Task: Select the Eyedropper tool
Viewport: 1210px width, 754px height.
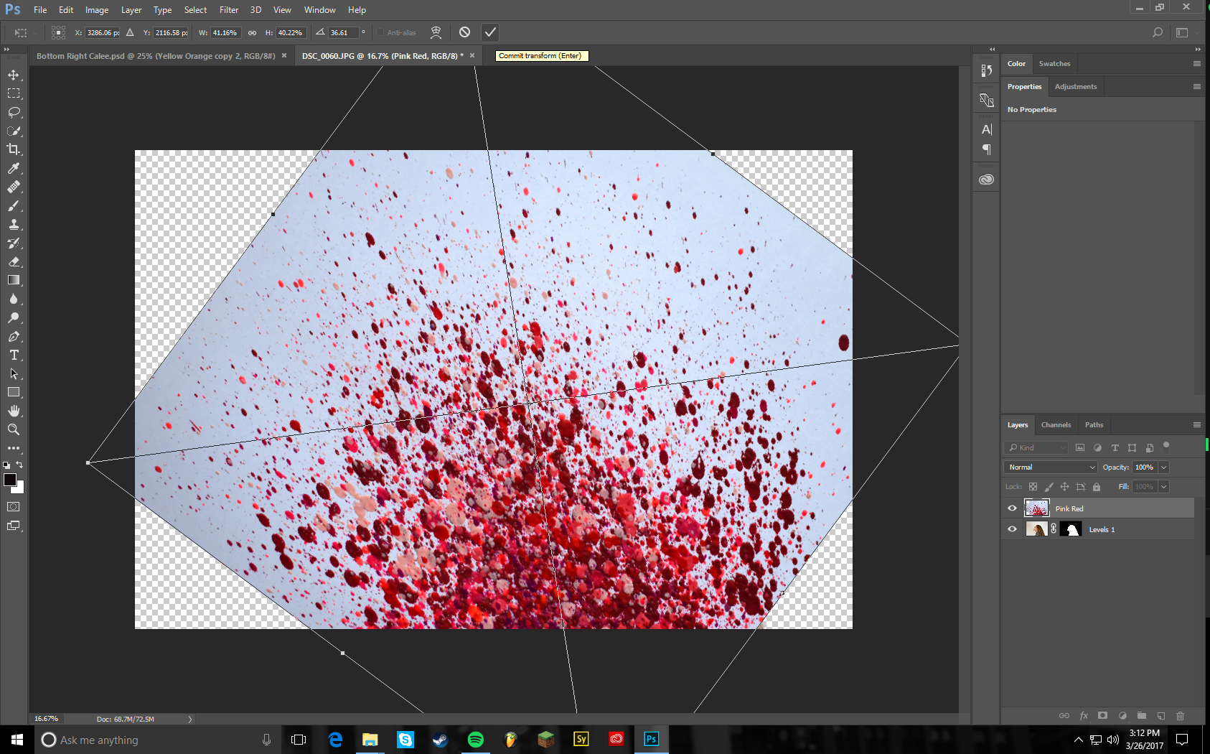Action: [x=14, y=168]
